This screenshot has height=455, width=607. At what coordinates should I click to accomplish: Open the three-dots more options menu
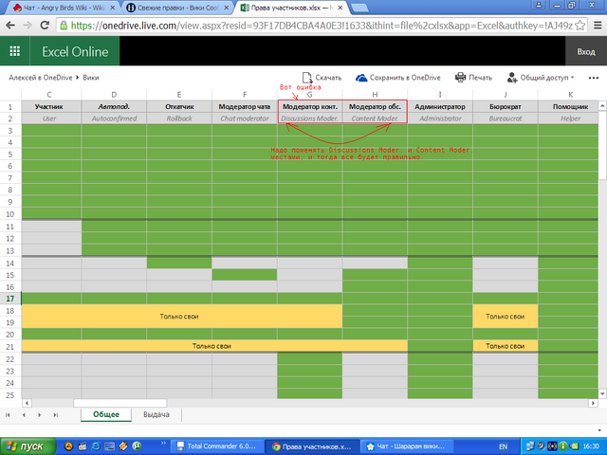594,78
